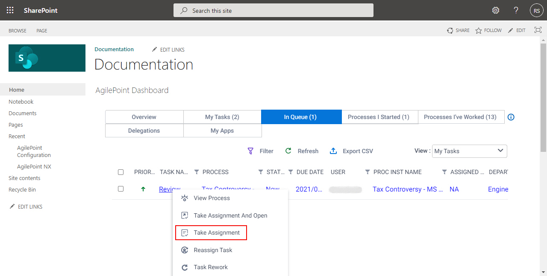
Task: Open the settings gear in the top bar
Action: pyautogui.click(x=495, y=10)
